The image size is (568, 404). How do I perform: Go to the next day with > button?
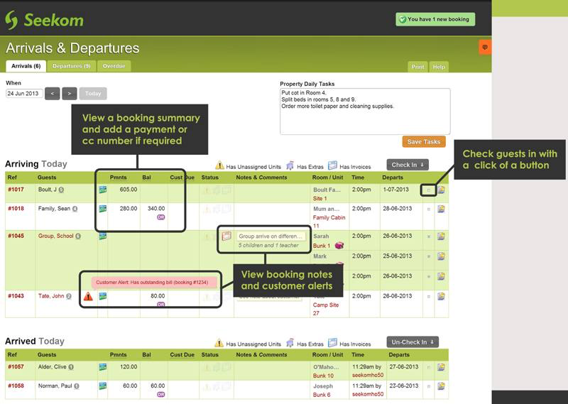pos(69,94)
